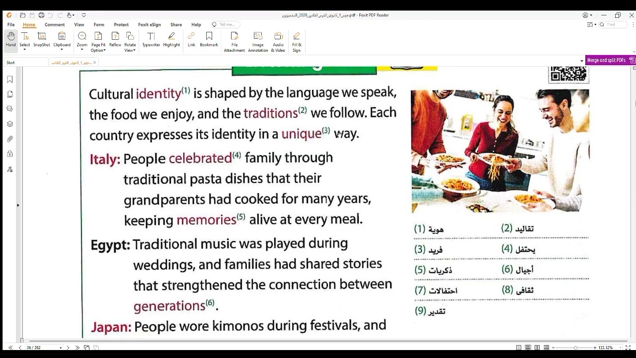Open the page number dropdown in status bar

pyautogui.click(x=61, y=348)
